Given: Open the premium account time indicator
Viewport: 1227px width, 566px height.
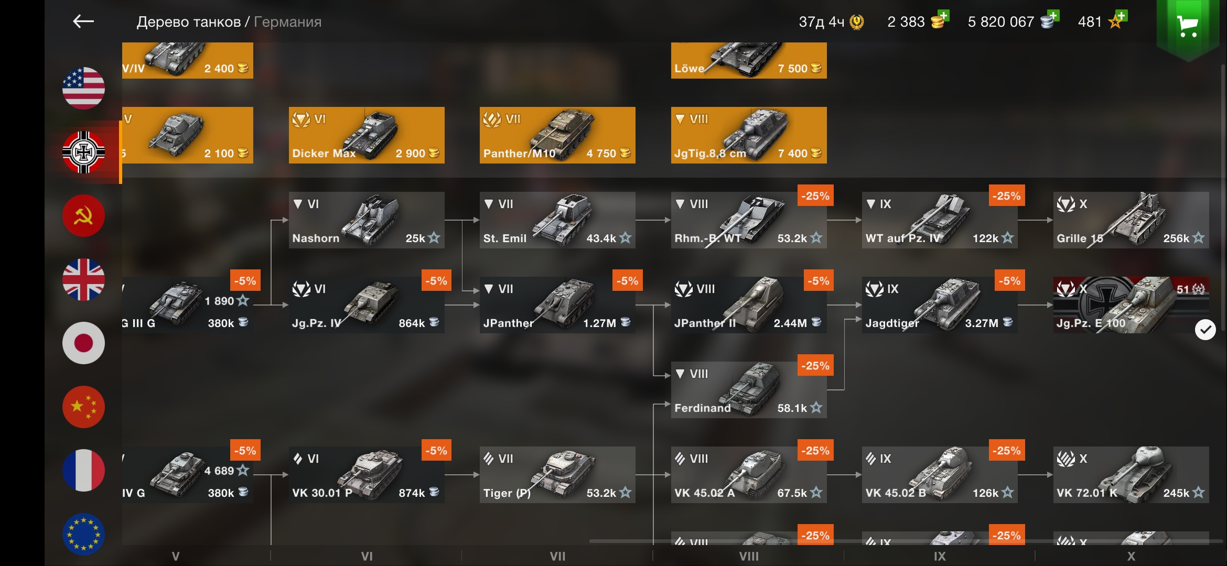Looking at the screenshot, I should click(831, 22).
